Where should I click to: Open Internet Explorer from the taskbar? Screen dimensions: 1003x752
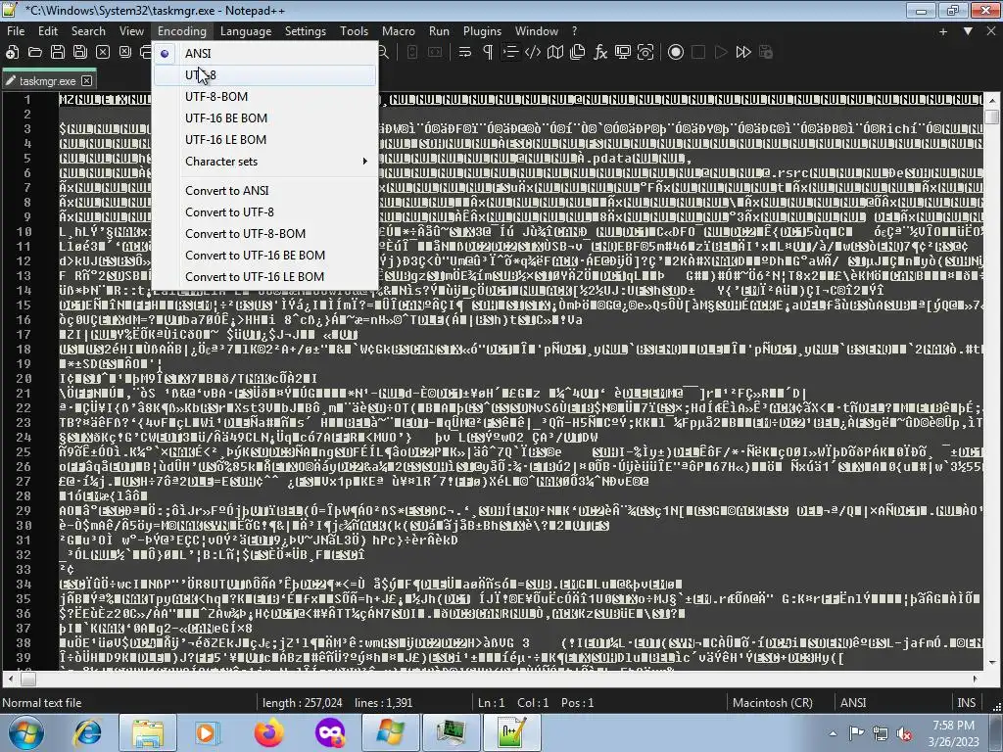87,732
